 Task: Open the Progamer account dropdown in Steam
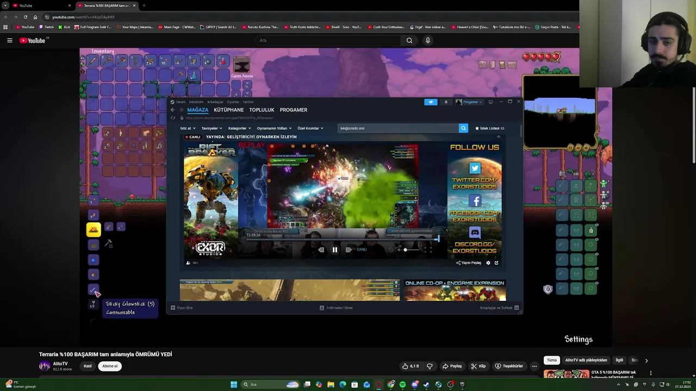[x=469, y=102]
